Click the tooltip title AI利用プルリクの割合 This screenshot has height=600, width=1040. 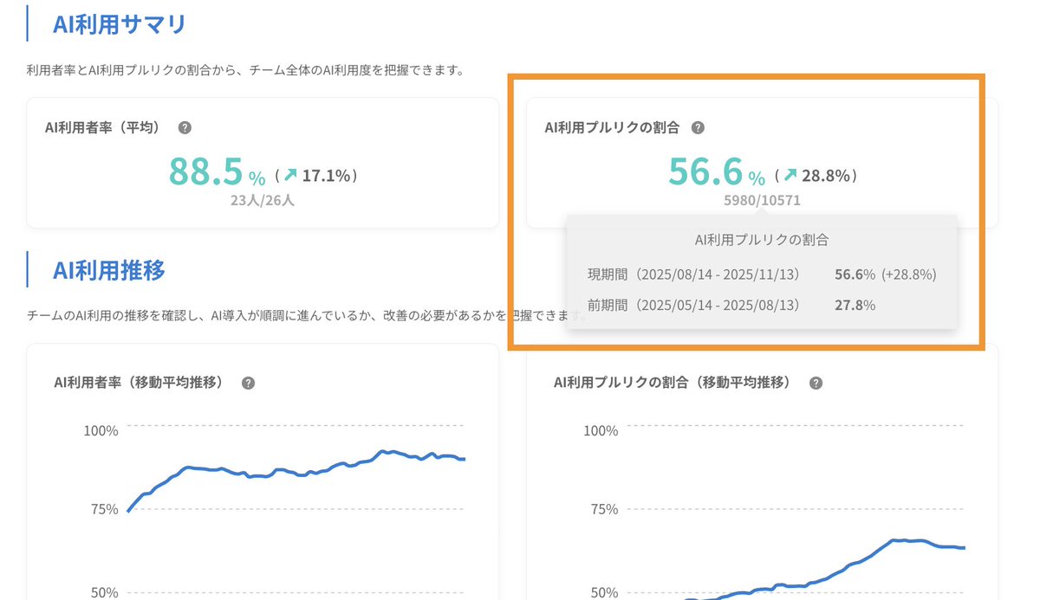[x=762, y=240]
